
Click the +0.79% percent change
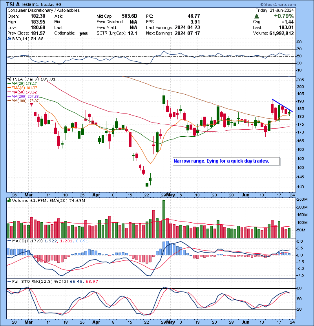tap(284, 16)
